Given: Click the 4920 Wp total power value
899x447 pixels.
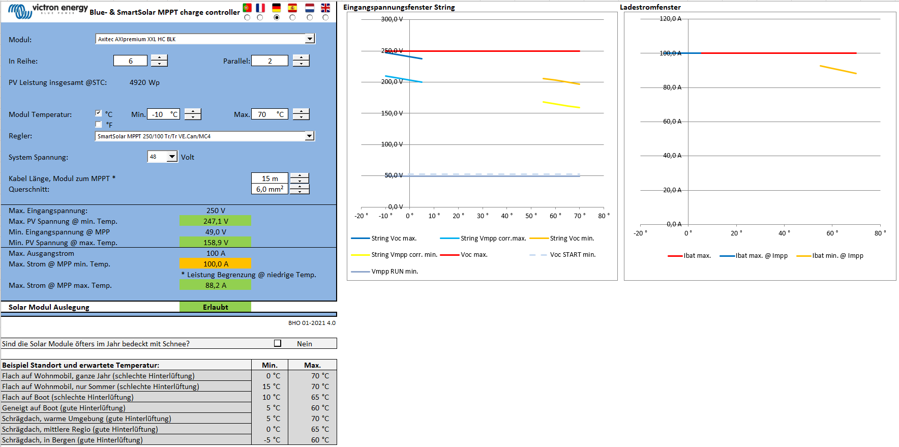Looking at the screenshot, I should click(x=144, y=82).
